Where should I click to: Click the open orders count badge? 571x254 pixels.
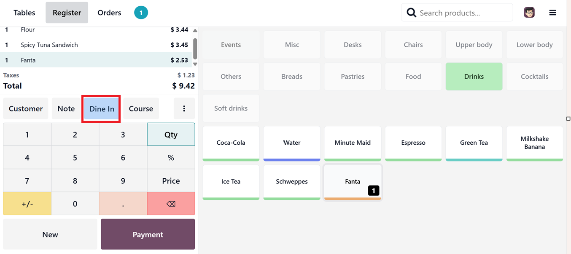tap(141, 13)
